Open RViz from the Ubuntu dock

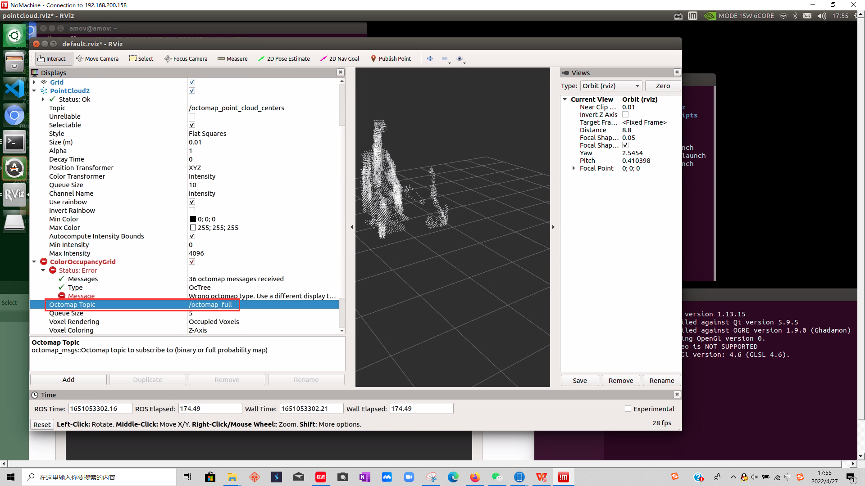tap(14, 194)
